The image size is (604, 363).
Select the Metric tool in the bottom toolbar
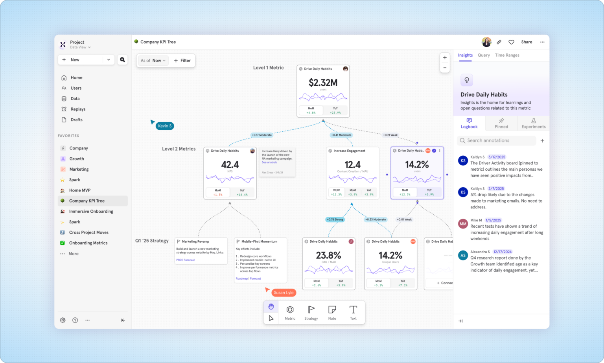(x=290, y=312)
